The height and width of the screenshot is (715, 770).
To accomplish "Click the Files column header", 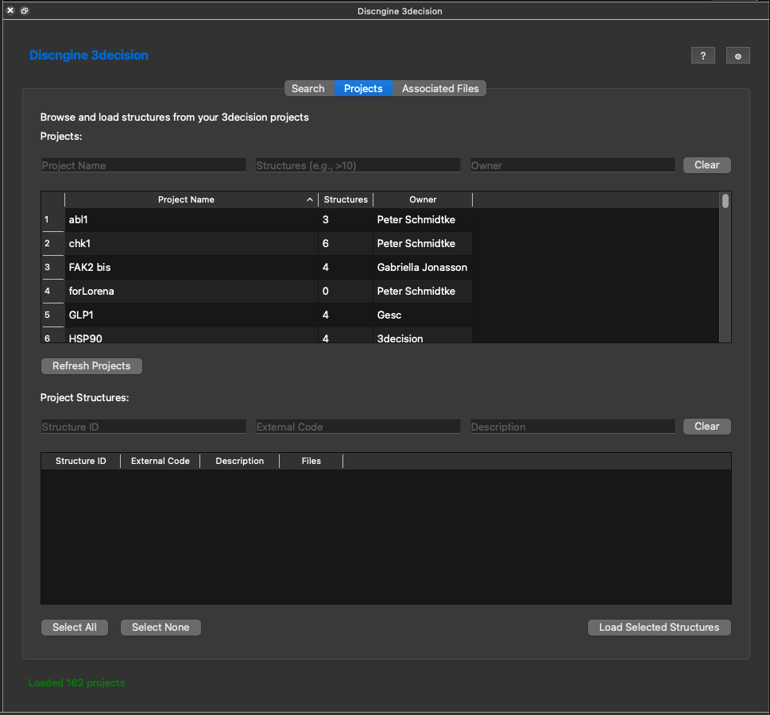I will pyautogui.click(x=311, y=461).
